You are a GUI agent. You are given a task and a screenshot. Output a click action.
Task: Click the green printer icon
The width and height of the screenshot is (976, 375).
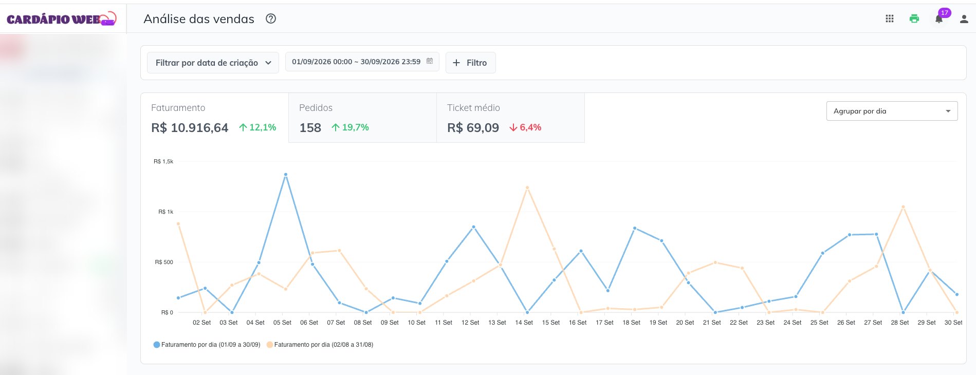(914, 19)
